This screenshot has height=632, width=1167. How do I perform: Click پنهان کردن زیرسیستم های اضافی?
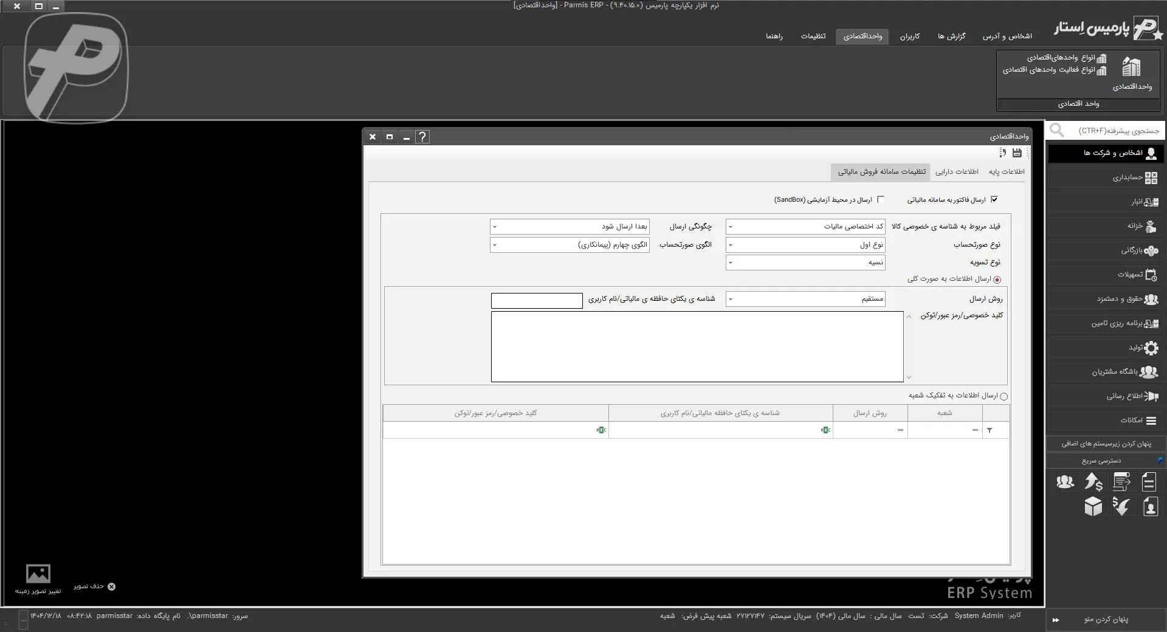[x=1106, y=444]
